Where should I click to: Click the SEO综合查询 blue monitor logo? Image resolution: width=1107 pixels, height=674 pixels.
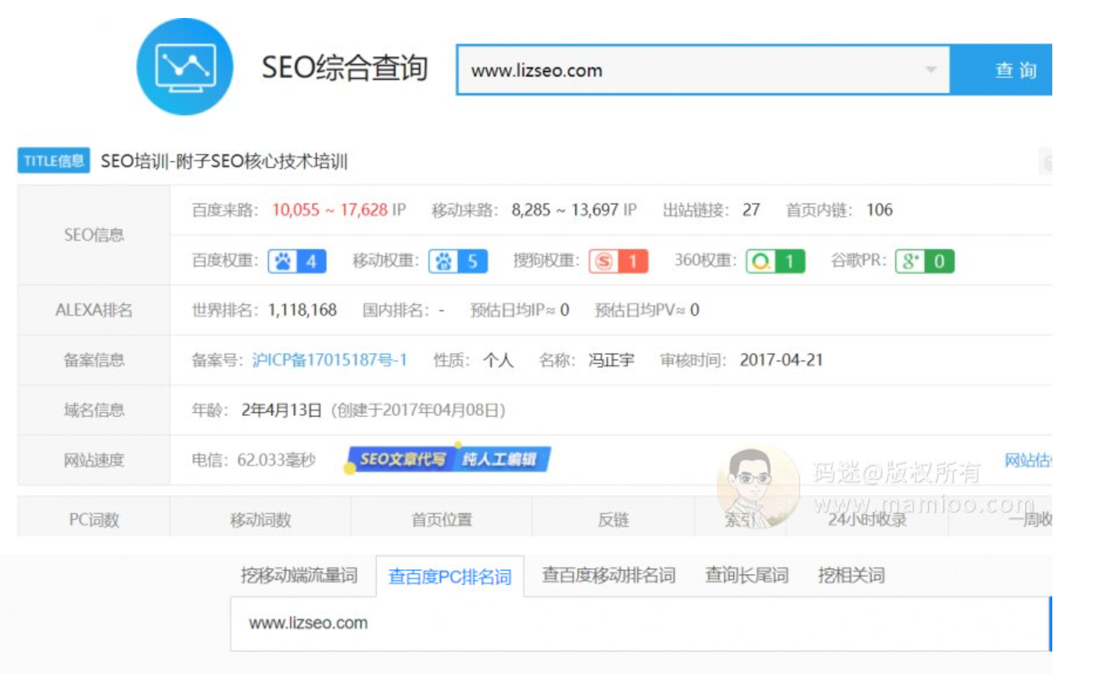click(184, 67)
